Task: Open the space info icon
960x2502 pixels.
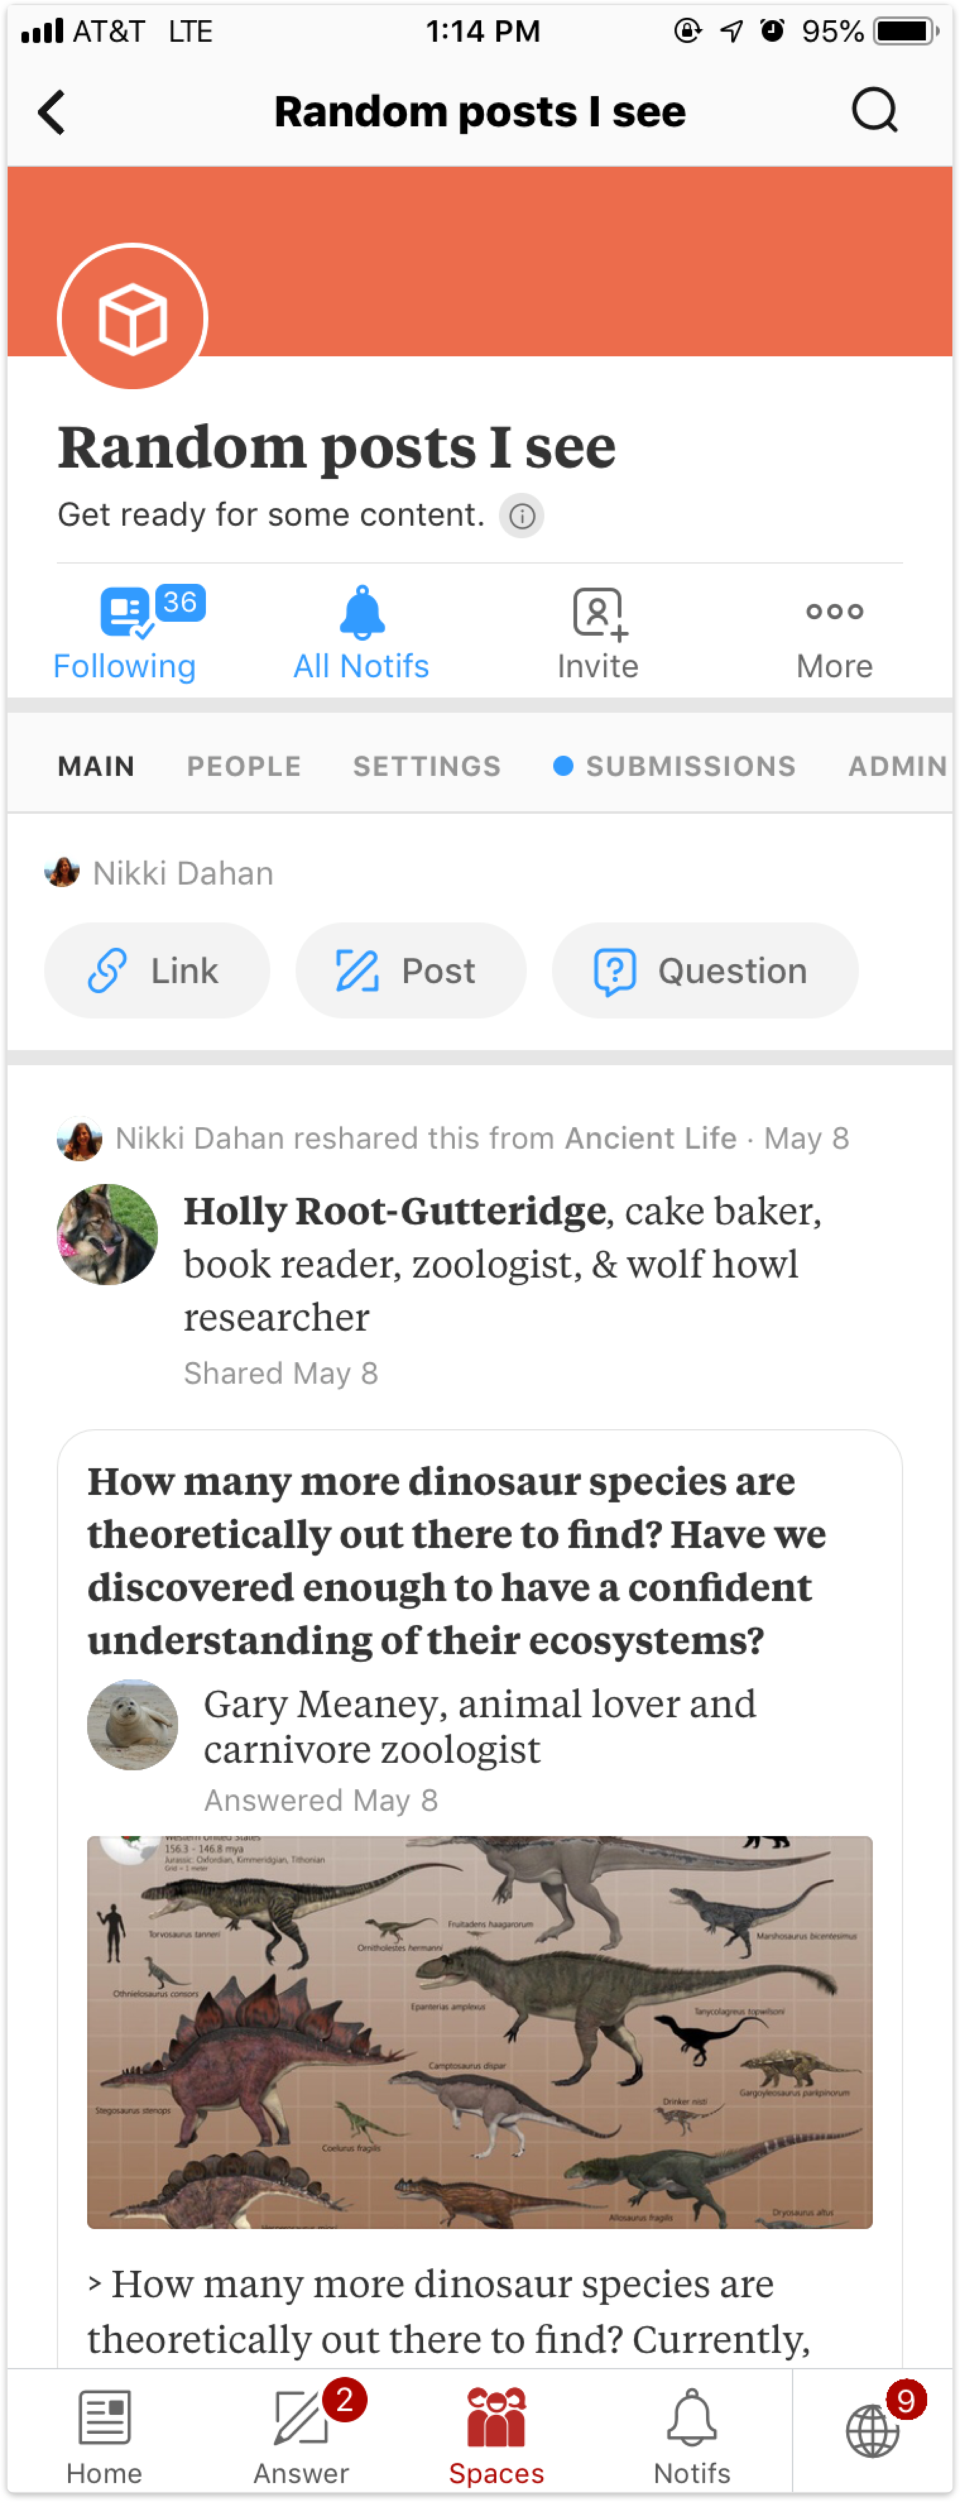Action: click(521, 516)
